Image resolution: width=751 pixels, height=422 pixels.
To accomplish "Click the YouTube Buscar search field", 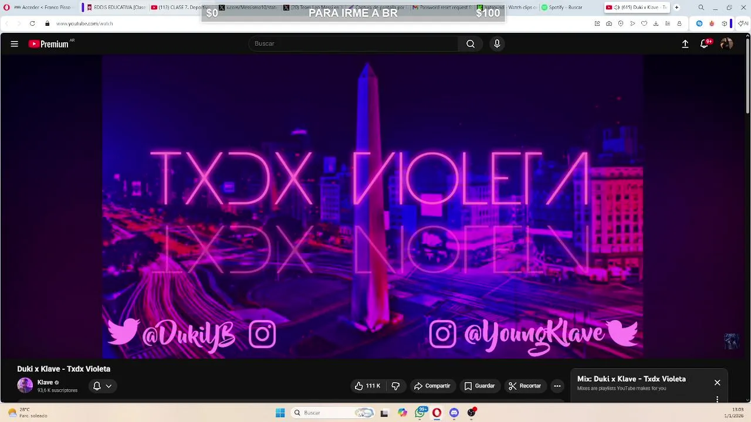I will point(353,44).
